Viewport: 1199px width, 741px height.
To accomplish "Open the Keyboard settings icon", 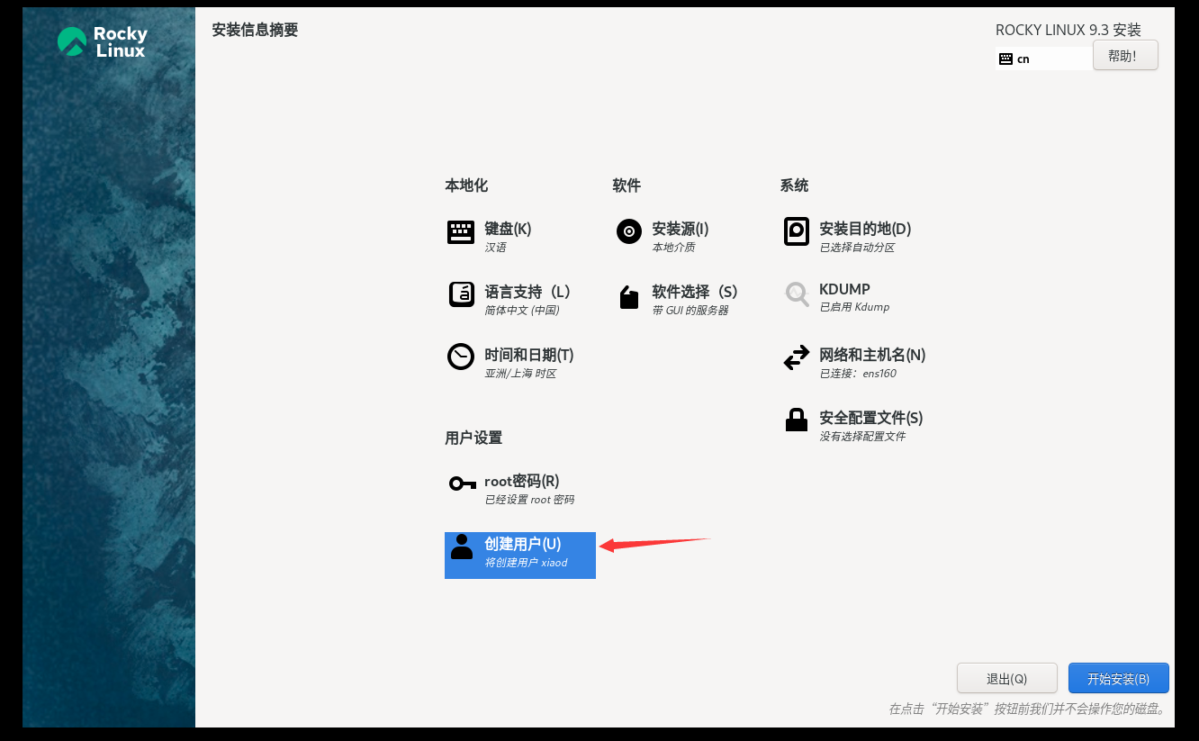I will click(x=461, y=232).
